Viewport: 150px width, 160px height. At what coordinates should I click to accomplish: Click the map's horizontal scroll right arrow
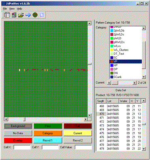pos(86,119)
